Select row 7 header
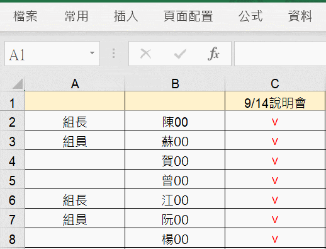The width and height of the screenshot is (326, 249). [12, 218]
